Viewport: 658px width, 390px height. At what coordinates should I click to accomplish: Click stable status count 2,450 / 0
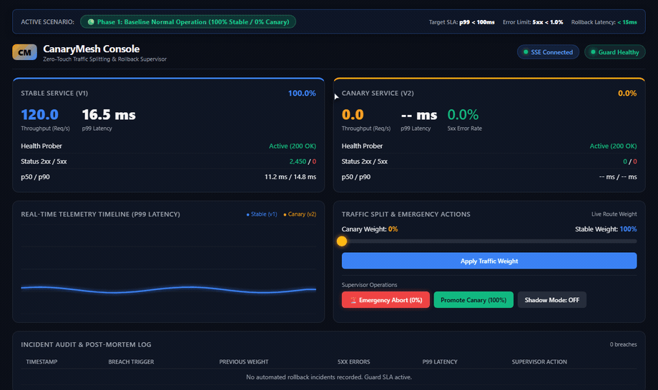pos(303,161)
